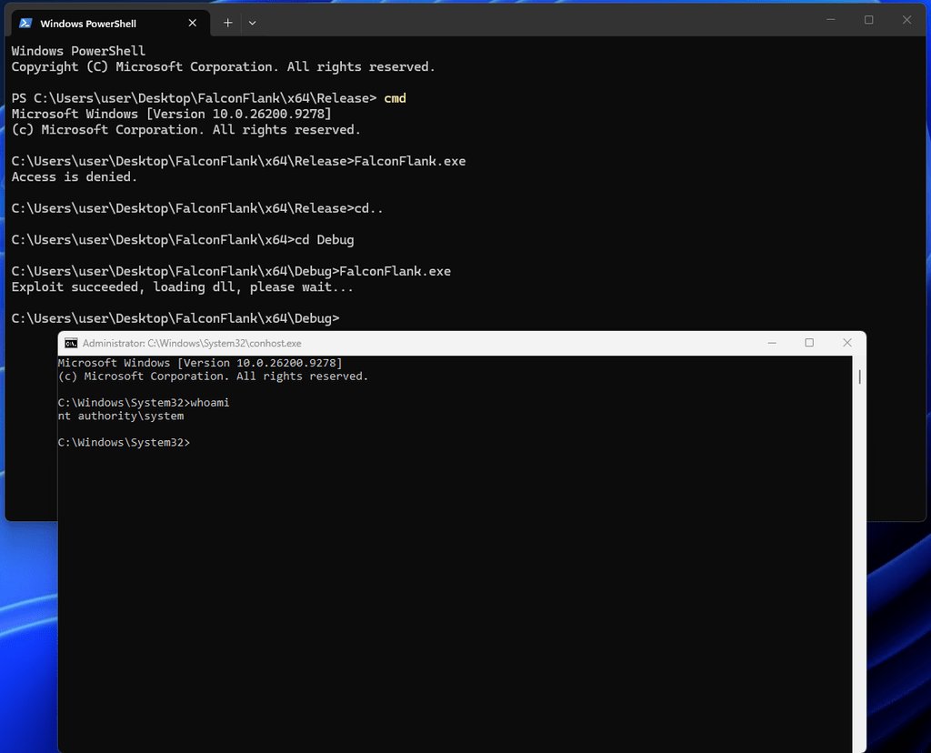Click the Release>FalconFlank.exe command line
Screen dimensions: 931x753
point(239,161)
